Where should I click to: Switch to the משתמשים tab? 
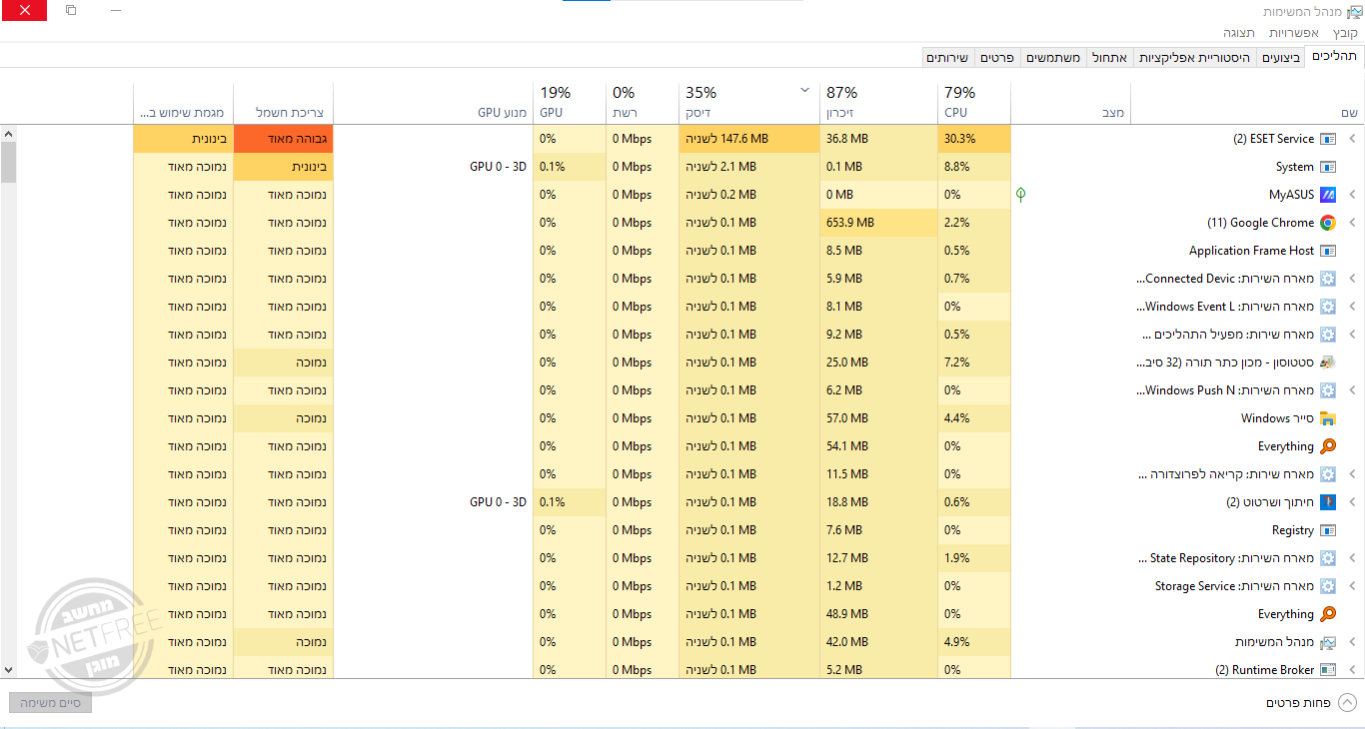point(1053,58)
